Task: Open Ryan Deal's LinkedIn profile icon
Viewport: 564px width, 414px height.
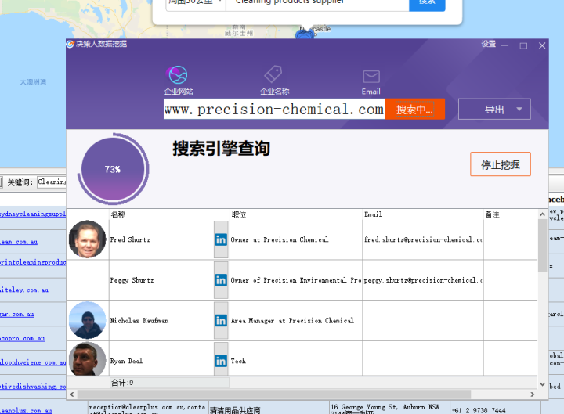Action: pos(221,361)
